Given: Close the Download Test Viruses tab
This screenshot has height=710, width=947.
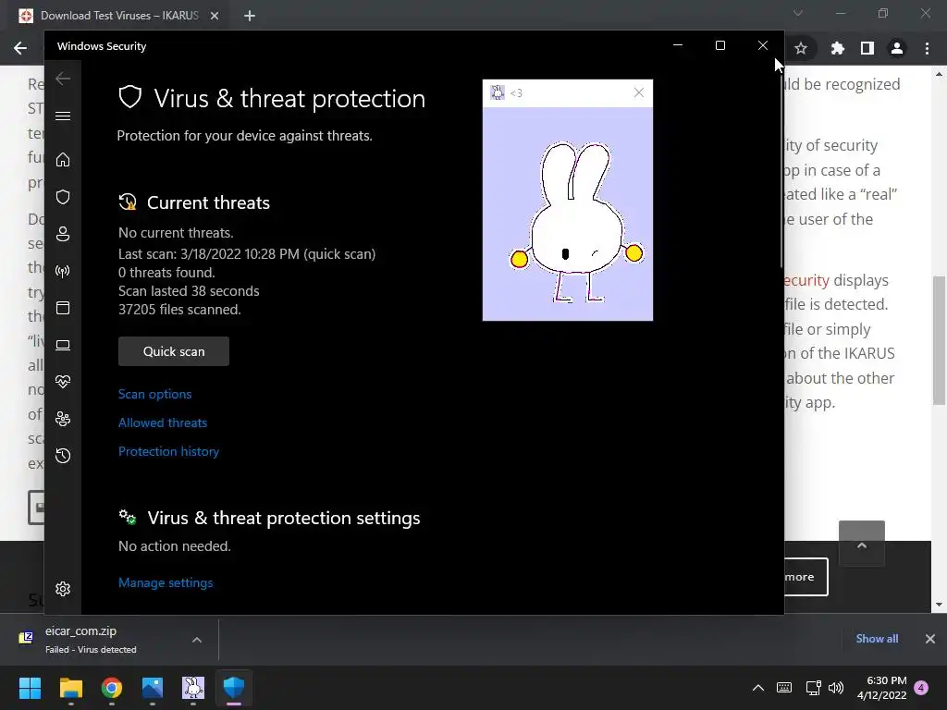Looking at the screenshot, I should [x=215, y=16].
